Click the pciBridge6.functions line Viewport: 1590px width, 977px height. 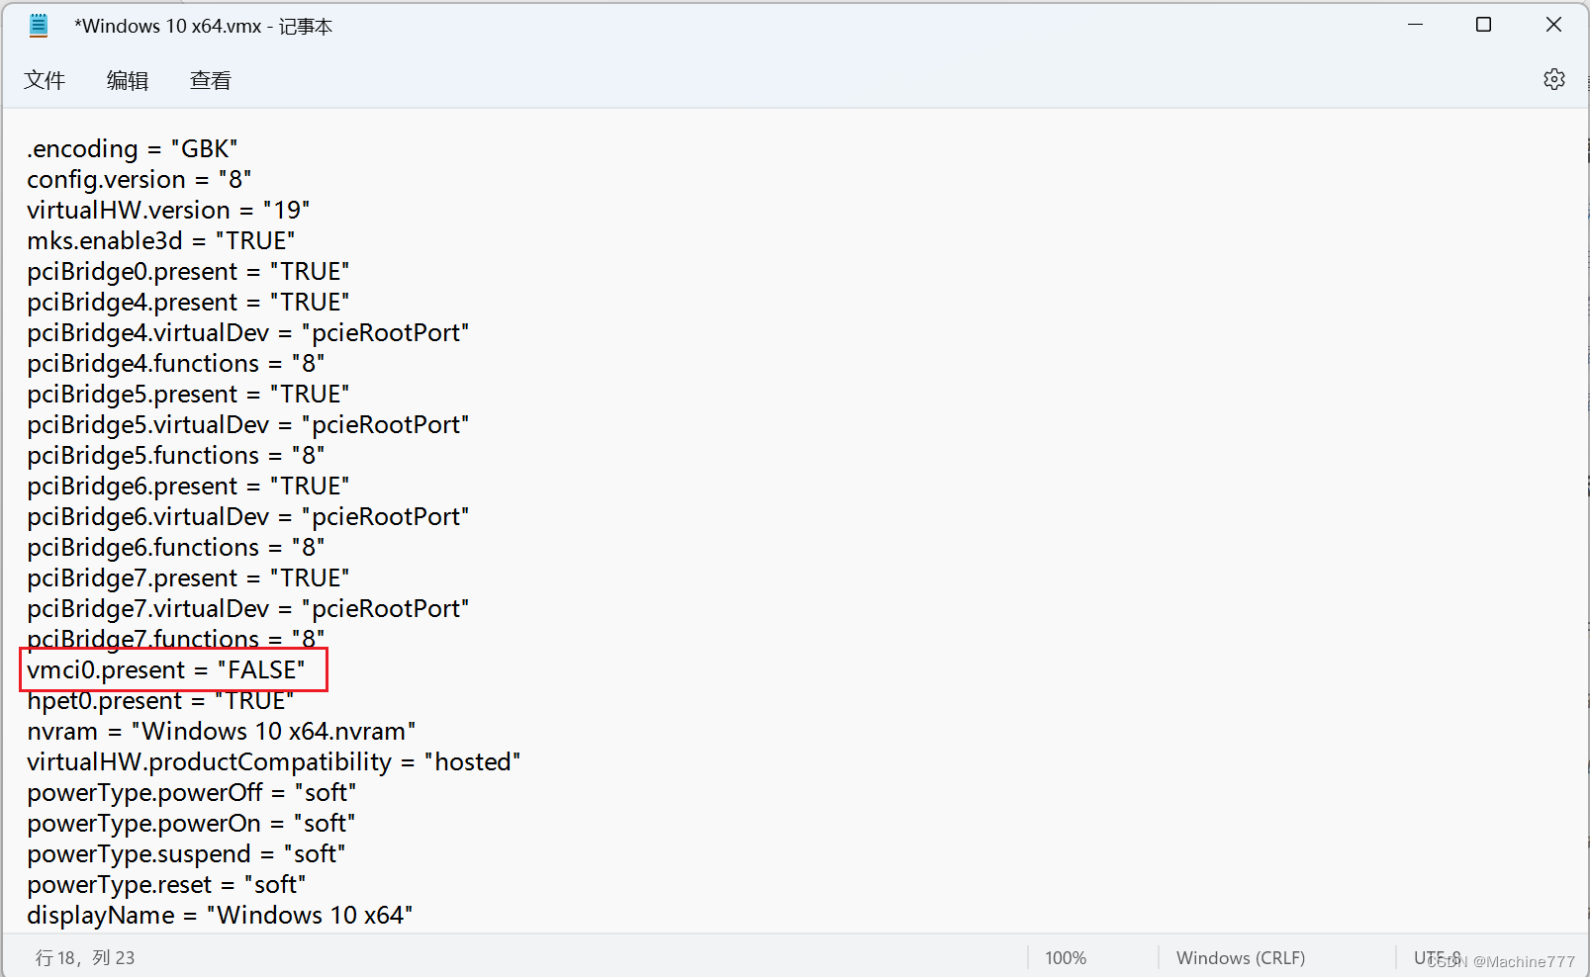tap(176, 548)
